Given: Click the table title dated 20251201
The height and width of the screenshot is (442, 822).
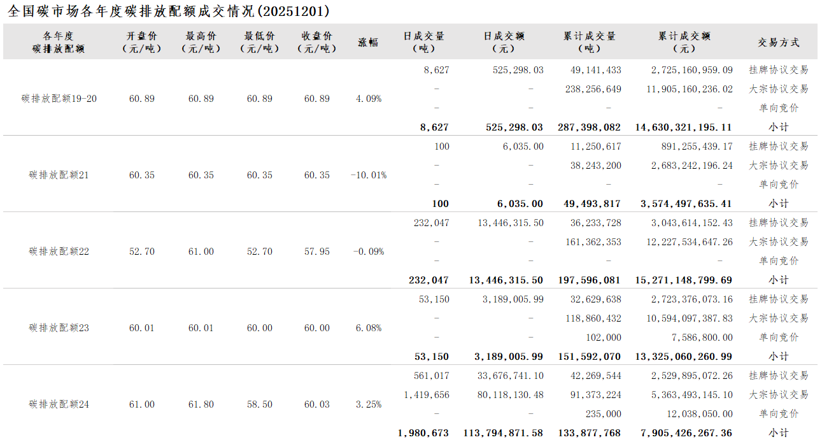Looking at the screenshot, I should click(x=169, y=11).
